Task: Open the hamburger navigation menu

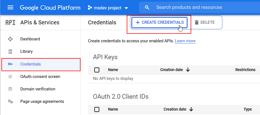Action: (10, 7)
